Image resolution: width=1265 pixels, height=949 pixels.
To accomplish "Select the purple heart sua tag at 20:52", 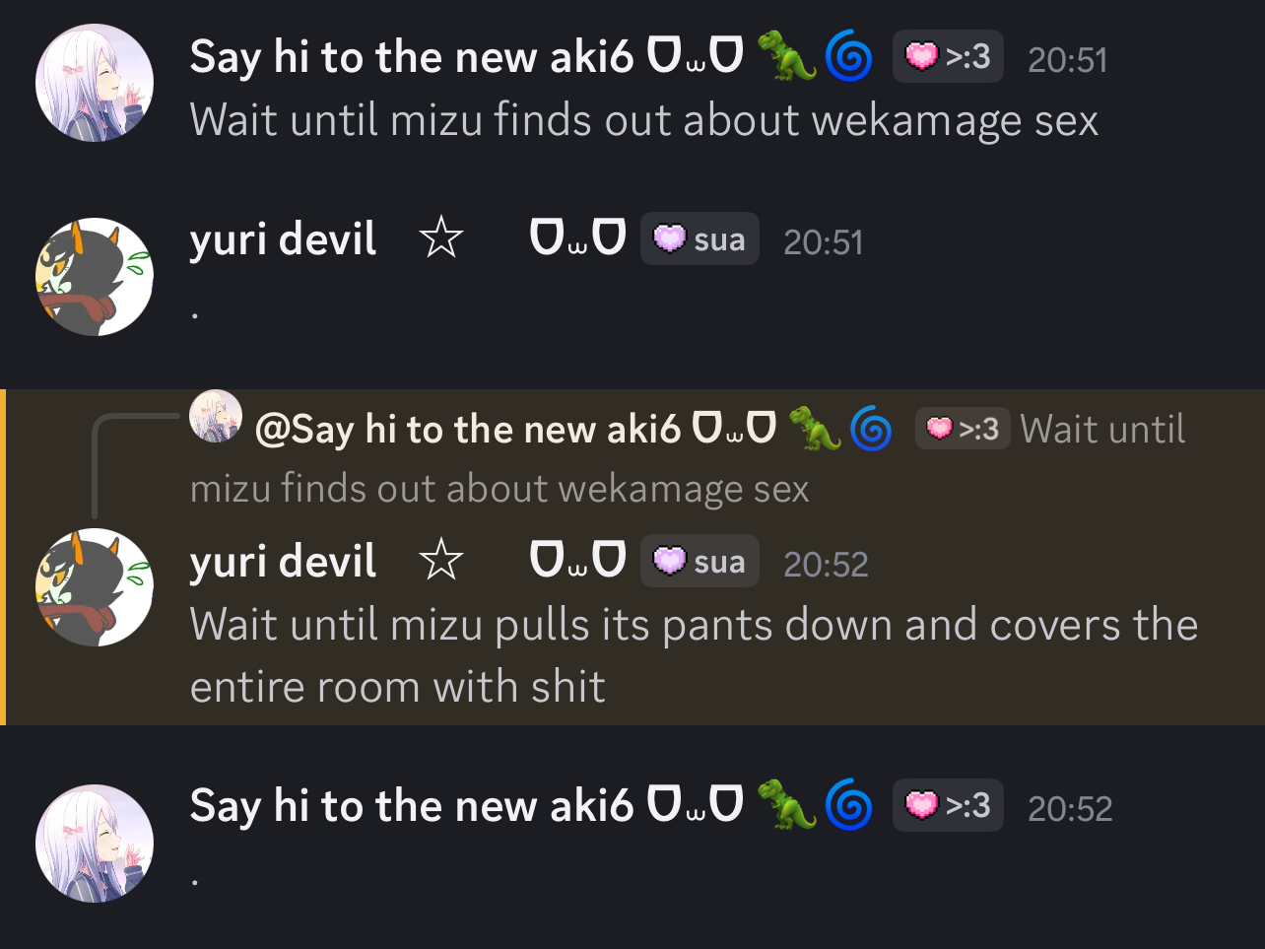I will pos(699,561).
